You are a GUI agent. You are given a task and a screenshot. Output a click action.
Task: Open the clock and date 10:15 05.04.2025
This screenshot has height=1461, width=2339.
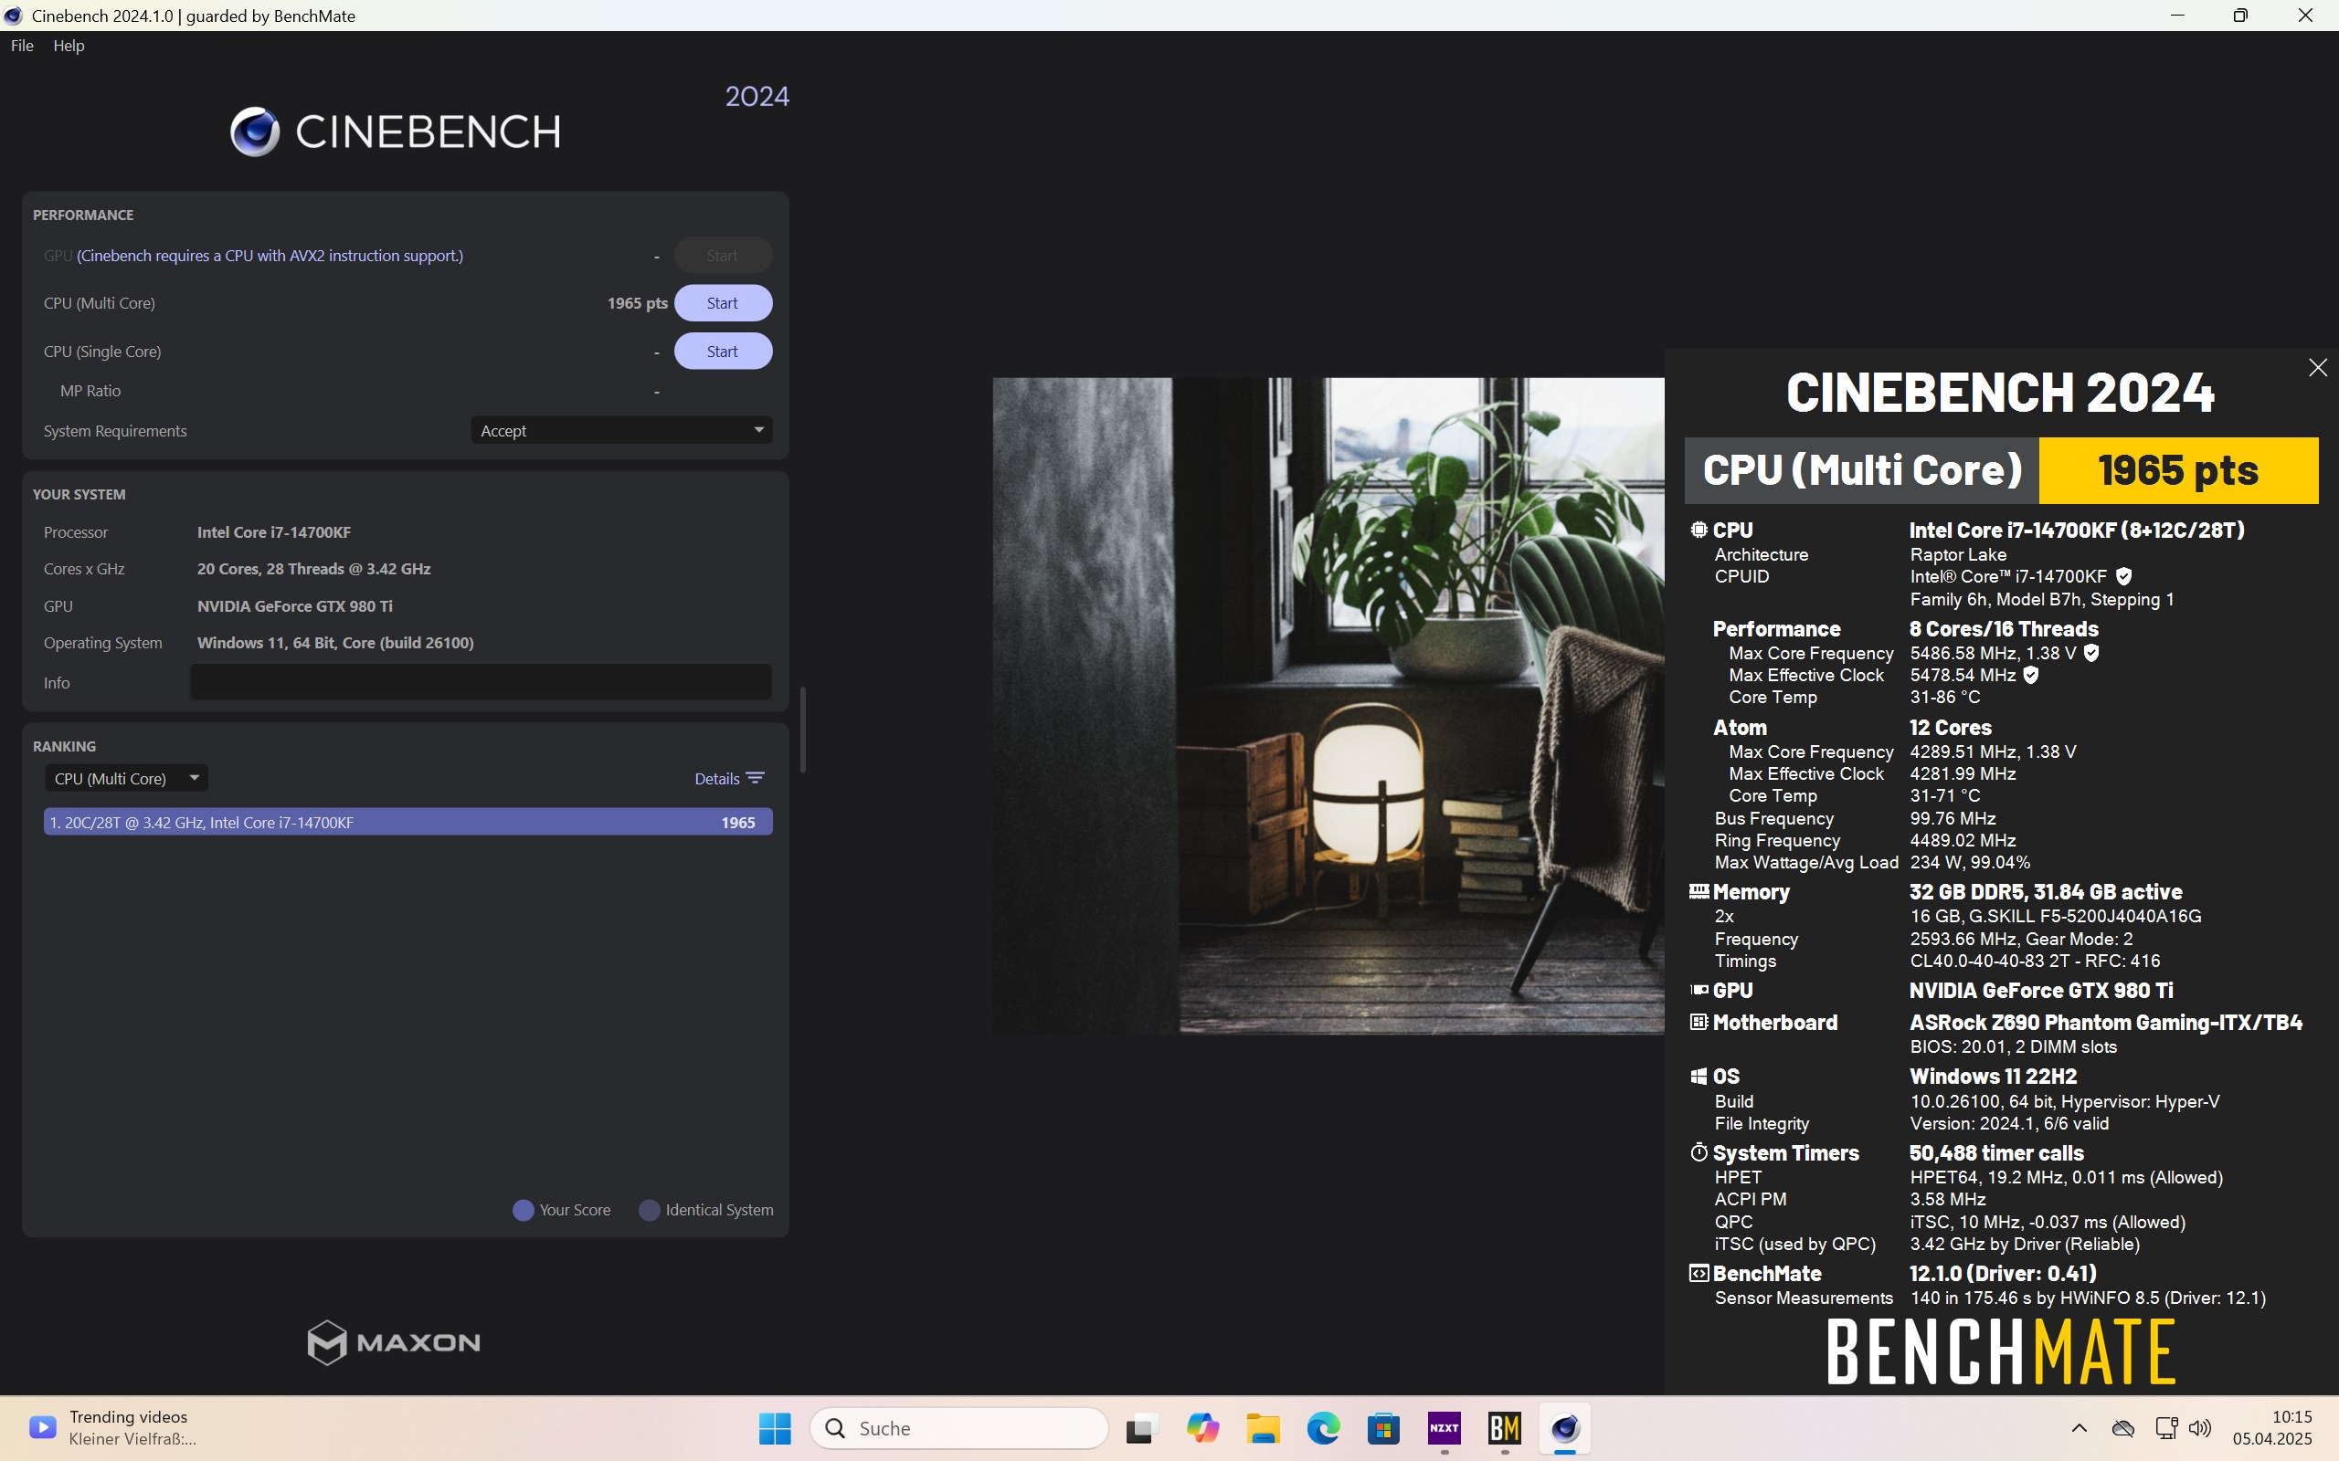(x=2271, y=1428)
